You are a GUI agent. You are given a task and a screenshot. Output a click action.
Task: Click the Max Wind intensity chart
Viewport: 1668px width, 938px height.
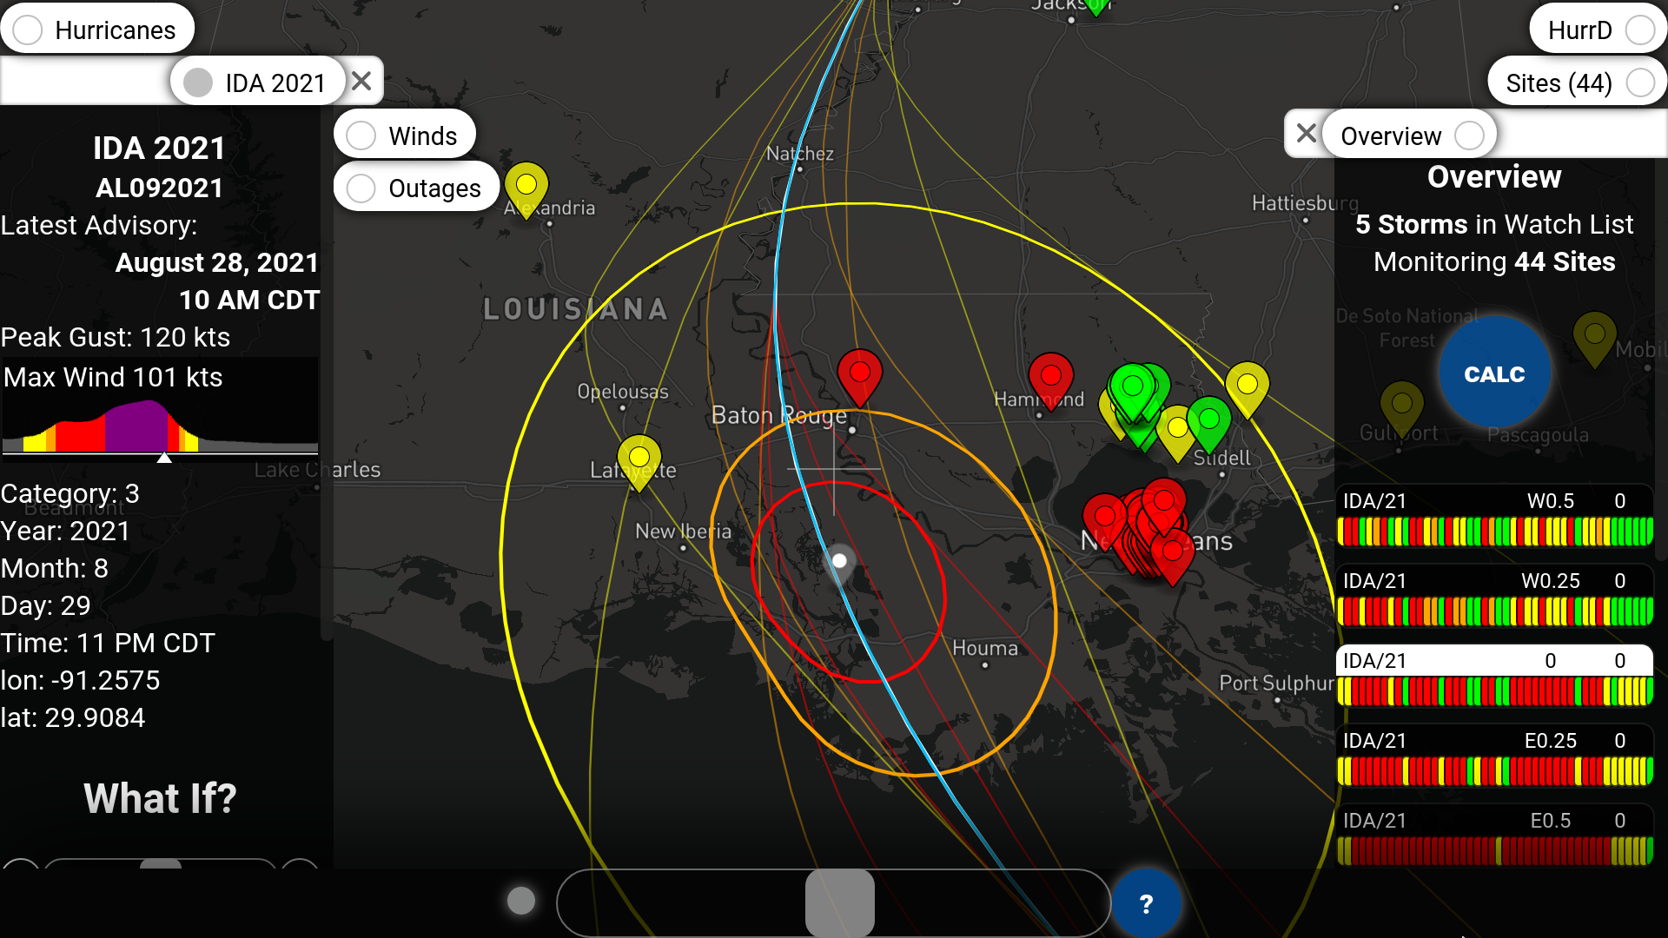click(160, 406)
